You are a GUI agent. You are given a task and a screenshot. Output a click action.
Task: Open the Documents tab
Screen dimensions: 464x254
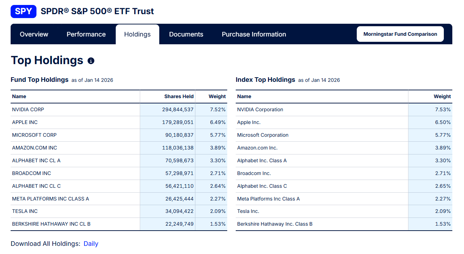click(186, 34)
